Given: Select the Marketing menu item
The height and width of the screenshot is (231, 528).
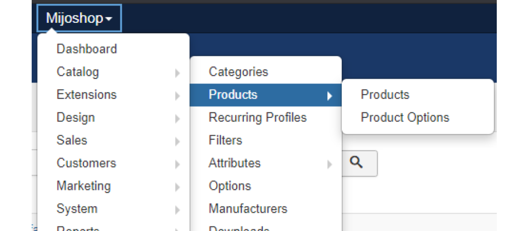Looking at the screenshot, I should point(84,186).
